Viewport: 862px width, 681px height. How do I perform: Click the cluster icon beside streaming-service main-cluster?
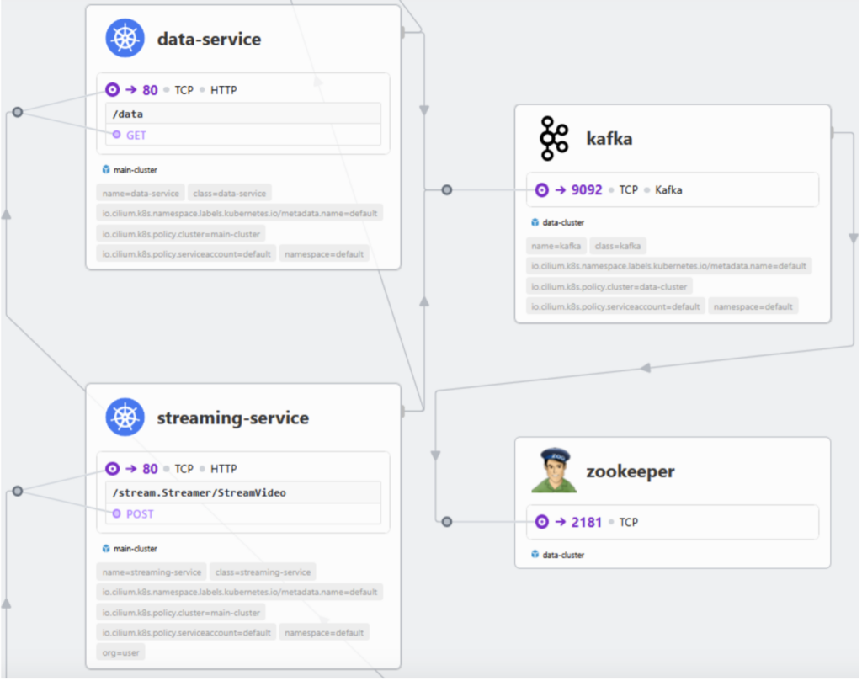coord(106,549)
